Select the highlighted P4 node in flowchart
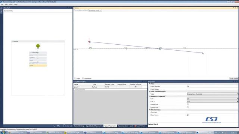Screen dimensions: 239x134 coord(38,66)
